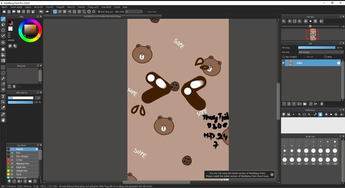
Task: Delete the layer with the trash icon
Action: (322, 104)
